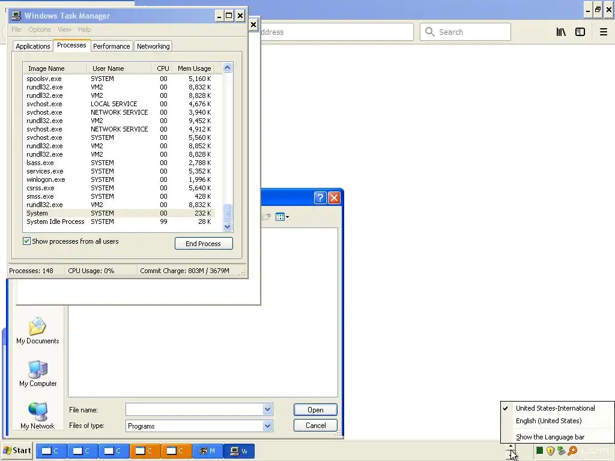Expand the File name dropdown arrow
Viewport: 615px width, 461px height.
(x=267, y=409)
